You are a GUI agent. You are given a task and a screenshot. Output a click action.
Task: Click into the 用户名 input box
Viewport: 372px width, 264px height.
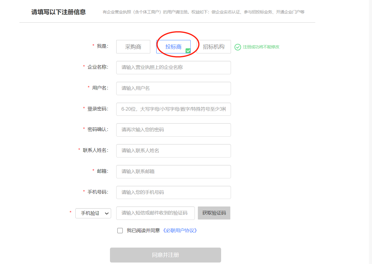[x=173, y=88]
